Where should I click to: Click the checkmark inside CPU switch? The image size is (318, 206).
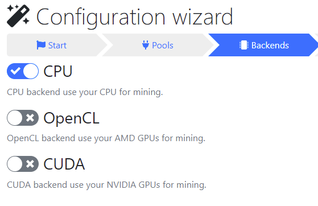click(15, 71)
